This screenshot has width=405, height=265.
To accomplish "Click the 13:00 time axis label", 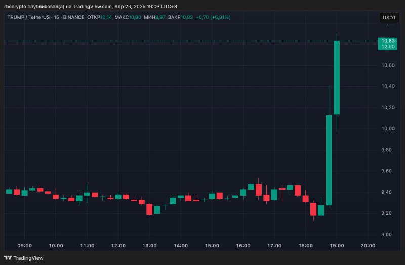I will (x=149, y=246).
